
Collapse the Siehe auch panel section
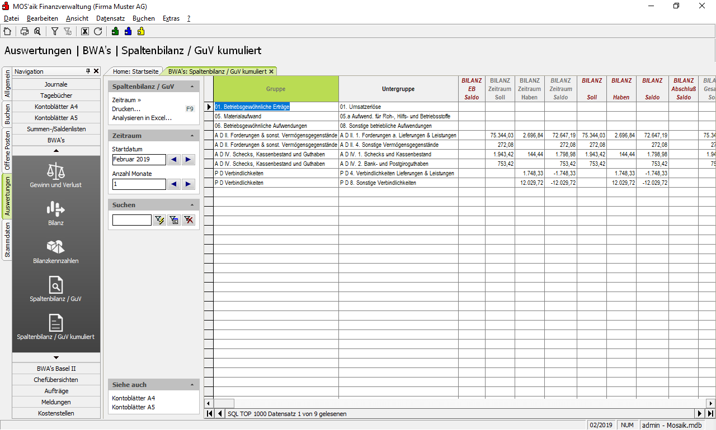pyautogui.click(x=192, y=385)
